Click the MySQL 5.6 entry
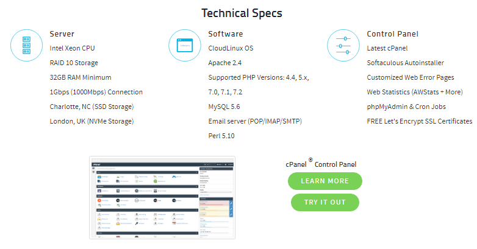 224,107
